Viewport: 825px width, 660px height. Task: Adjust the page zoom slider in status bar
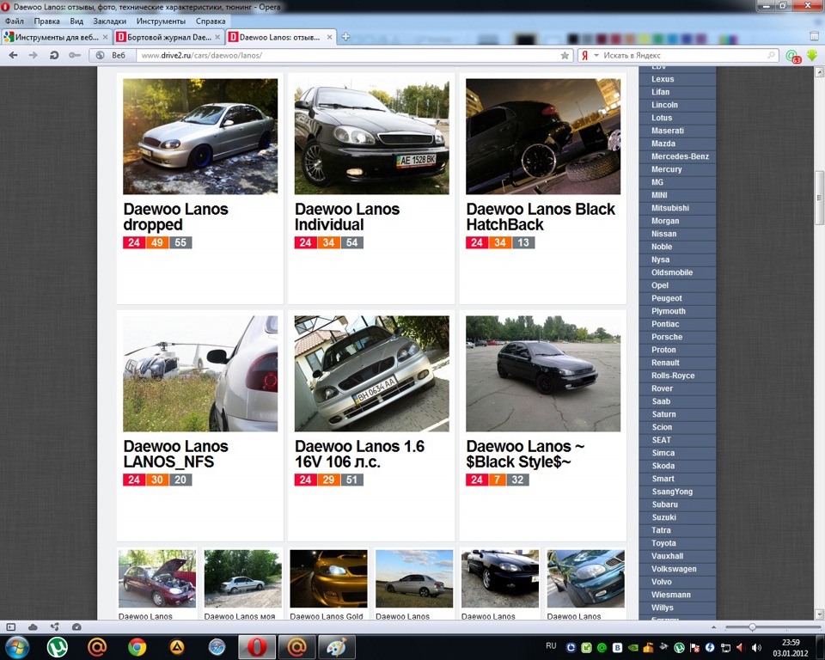753,626
